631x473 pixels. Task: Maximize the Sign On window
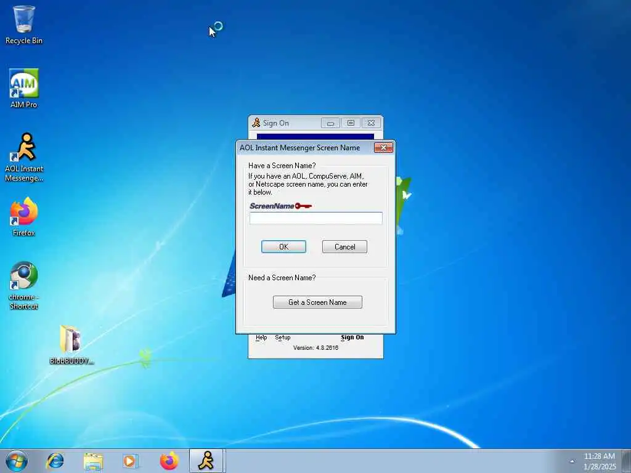click(x=351, y=123)
